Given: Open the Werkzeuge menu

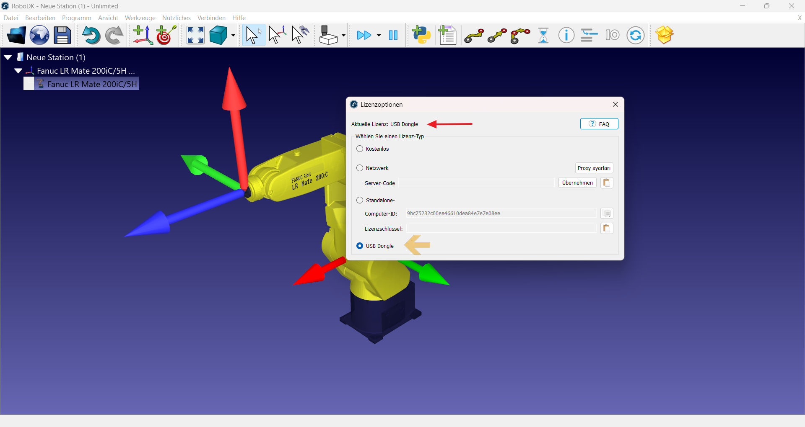Looking at the screenshot, I should (140, 18).
